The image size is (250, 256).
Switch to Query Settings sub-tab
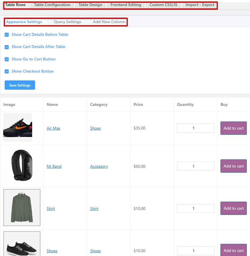[x=67, y=22]
